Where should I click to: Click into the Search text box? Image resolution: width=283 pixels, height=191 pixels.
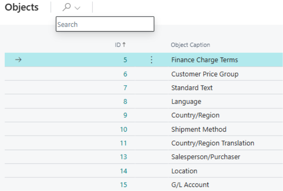coord(105,25)
